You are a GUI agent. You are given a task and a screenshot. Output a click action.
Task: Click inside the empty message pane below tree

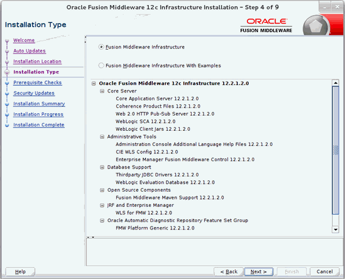(215, 252)
